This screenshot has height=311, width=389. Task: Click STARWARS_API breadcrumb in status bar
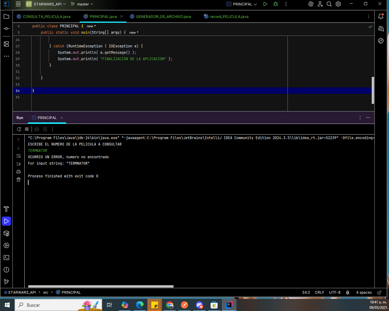click(x=20, y=292)
